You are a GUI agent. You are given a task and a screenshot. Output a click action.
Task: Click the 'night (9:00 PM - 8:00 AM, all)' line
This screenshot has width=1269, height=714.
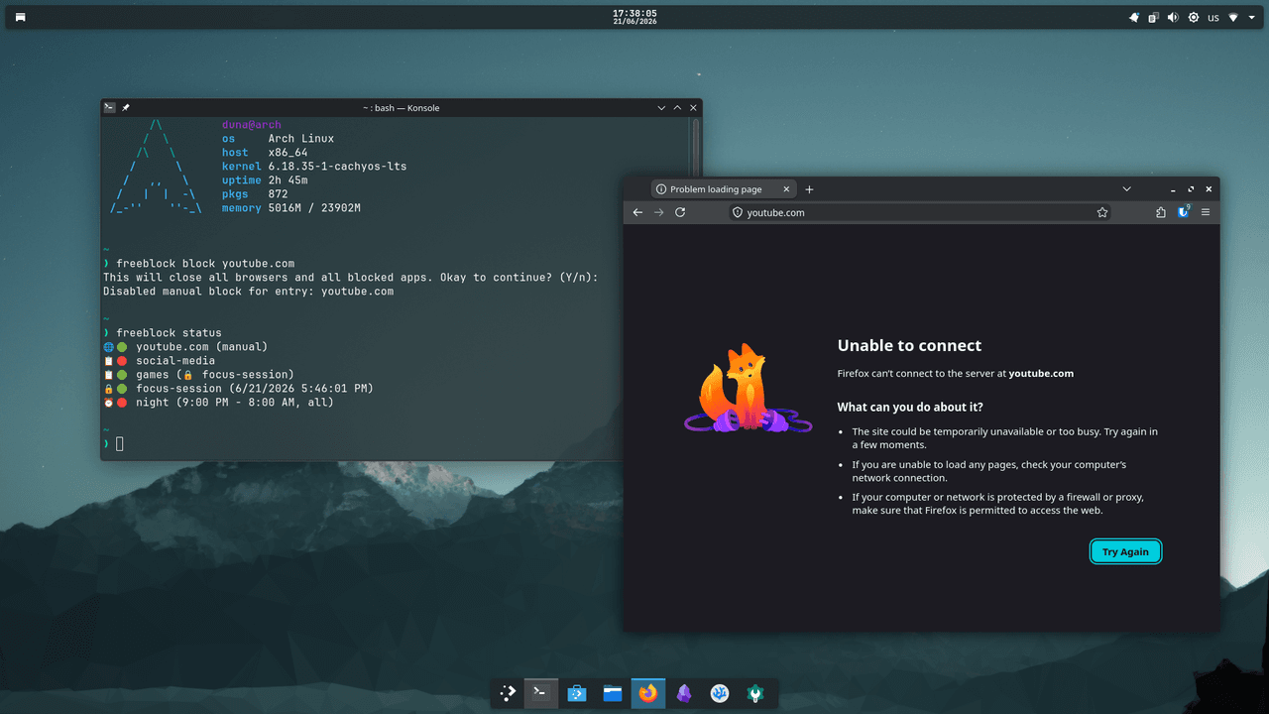(235, 403)
